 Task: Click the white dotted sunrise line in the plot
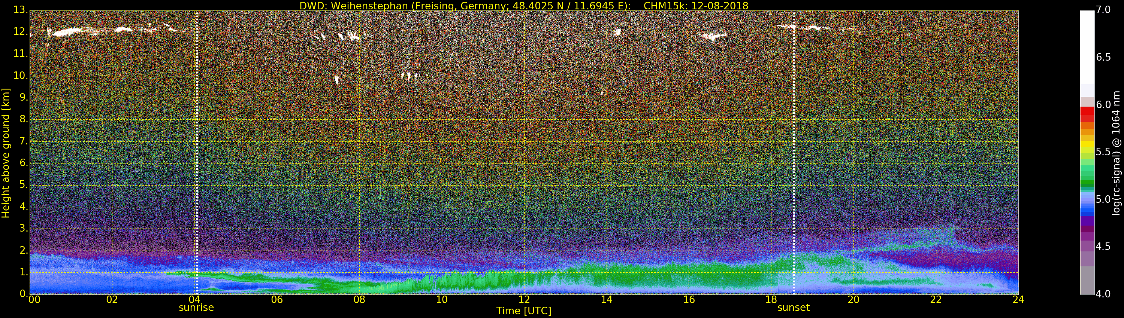(196, 153)
